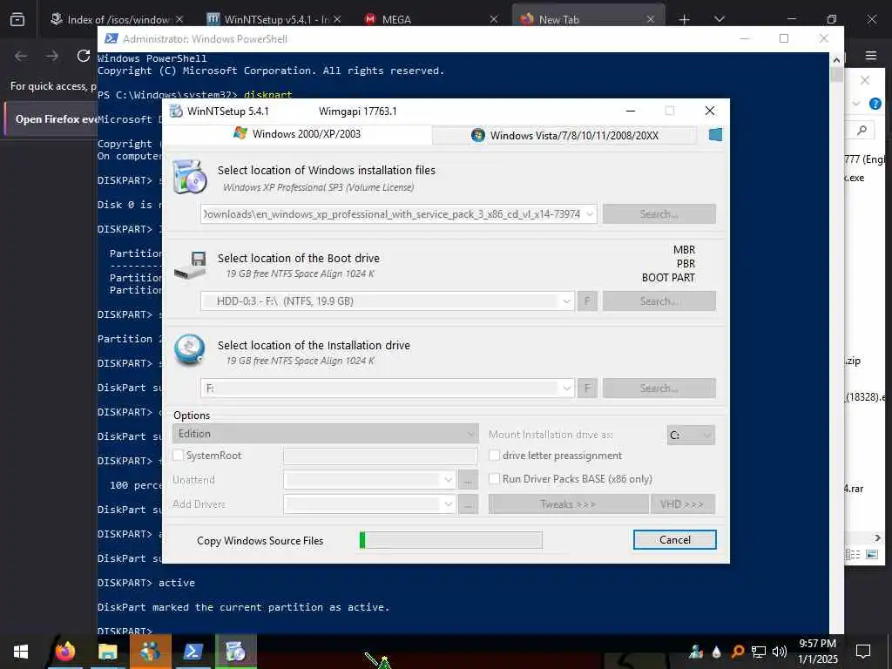892x669 pixels.
Task: Switch to WinNTSetup via taskbar icon
Action: tap(235, 652)
